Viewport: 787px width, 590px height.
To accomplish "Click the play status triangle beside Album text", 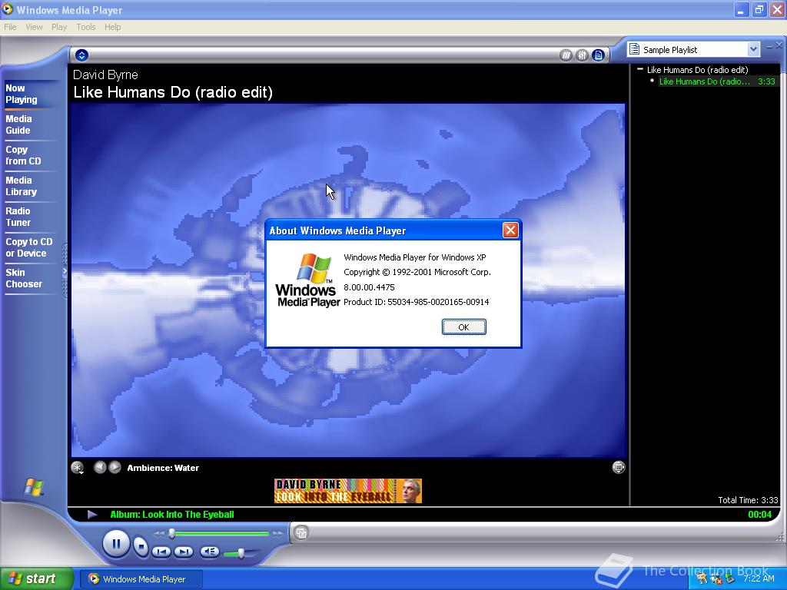I will tap(92, 514).
